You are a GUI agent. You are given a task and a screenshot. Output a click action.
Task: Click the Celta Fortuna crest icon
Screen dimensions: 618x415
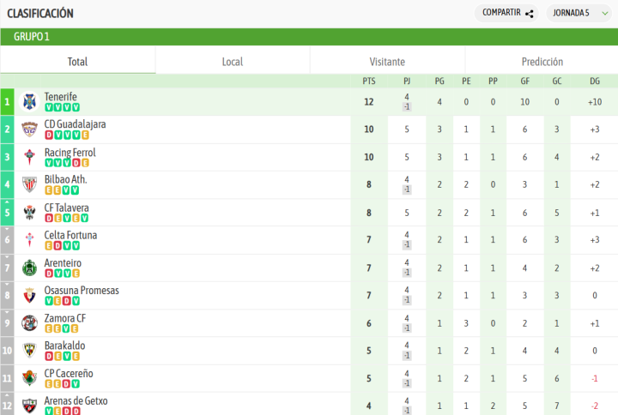pos(29,240)
